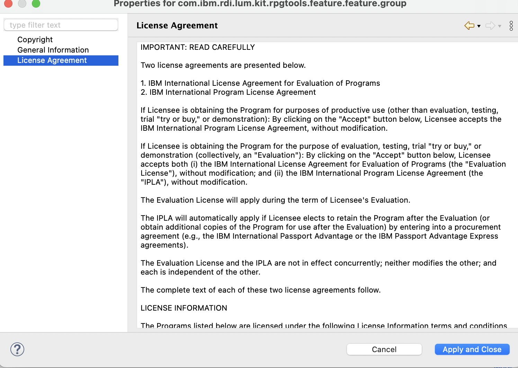Open the view menu with three dots
The width and height of the screenshot is (518, 368).
pos(511,26)
